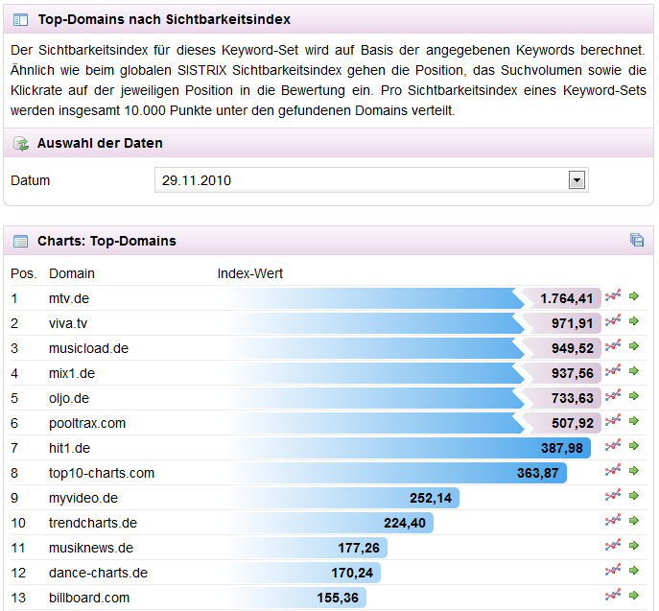659x611 pixels.
Task: Click green arrow icon for mix1.de
Action: pos(634,371)
